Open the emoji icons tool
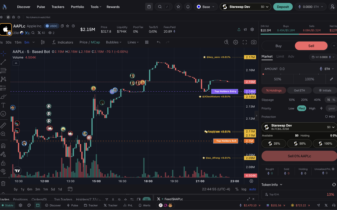337x210 pixels. [x=3, y=114]
